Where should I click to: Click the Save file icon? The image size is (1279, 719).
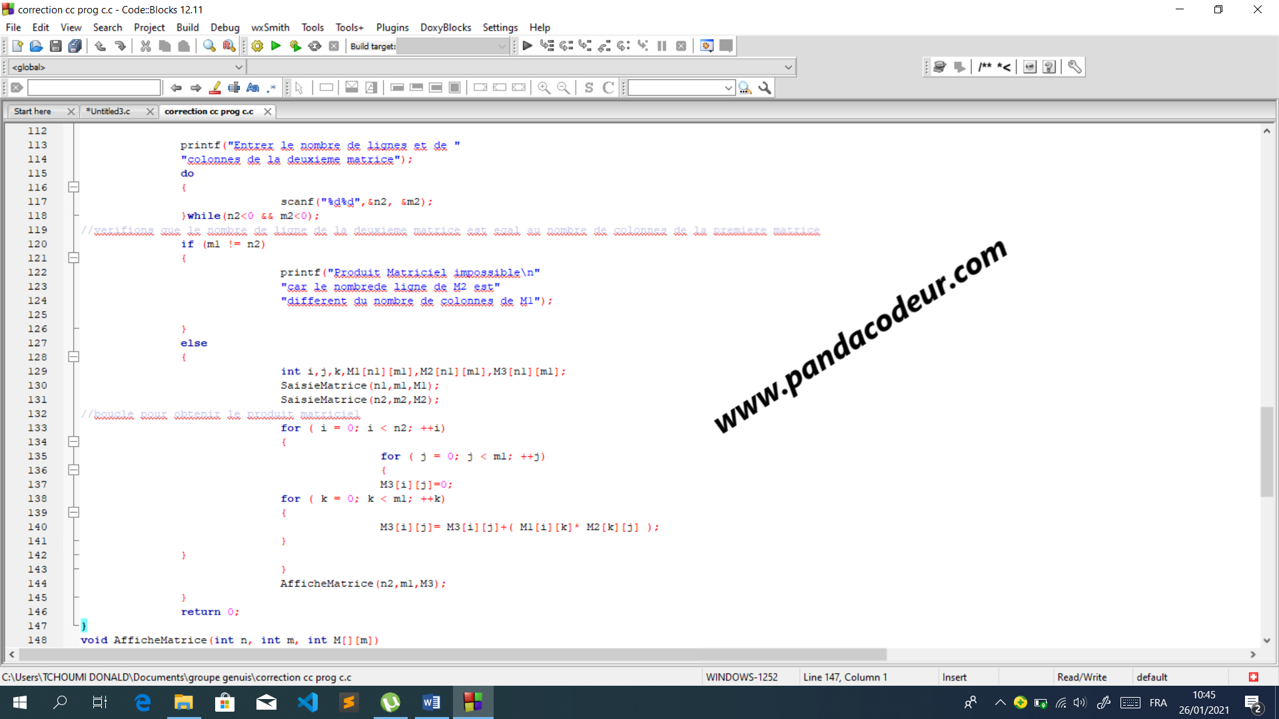point(53,46)
